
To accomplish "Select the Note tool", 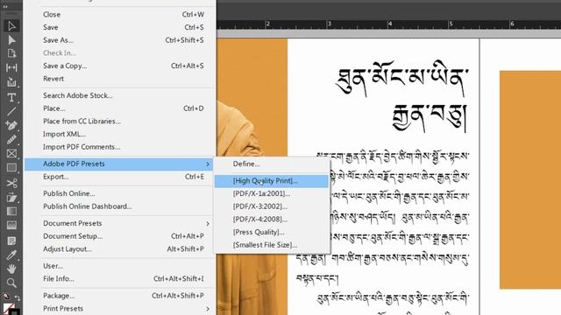I will (11, 241).
